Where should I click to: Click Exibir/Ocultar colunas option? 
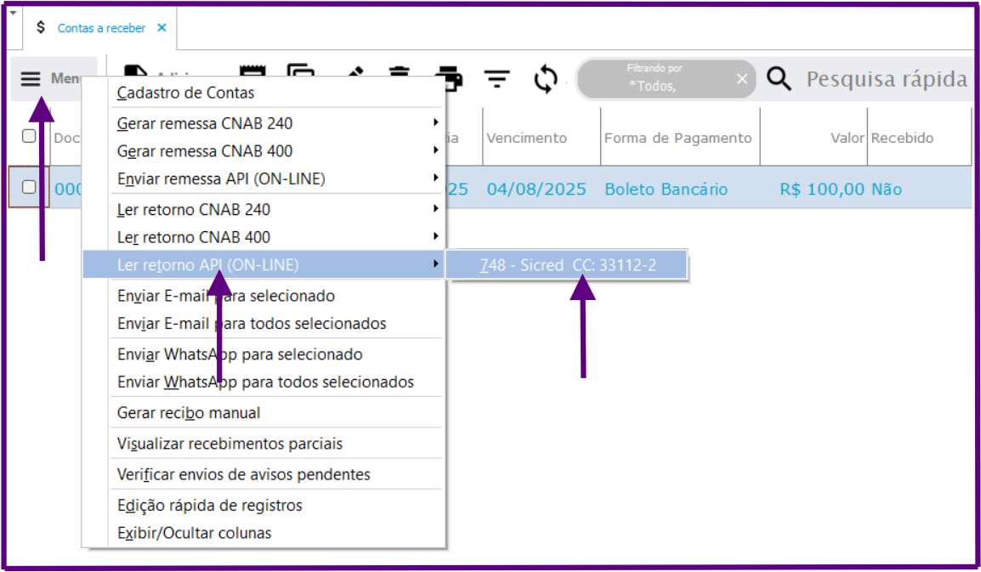194,534
